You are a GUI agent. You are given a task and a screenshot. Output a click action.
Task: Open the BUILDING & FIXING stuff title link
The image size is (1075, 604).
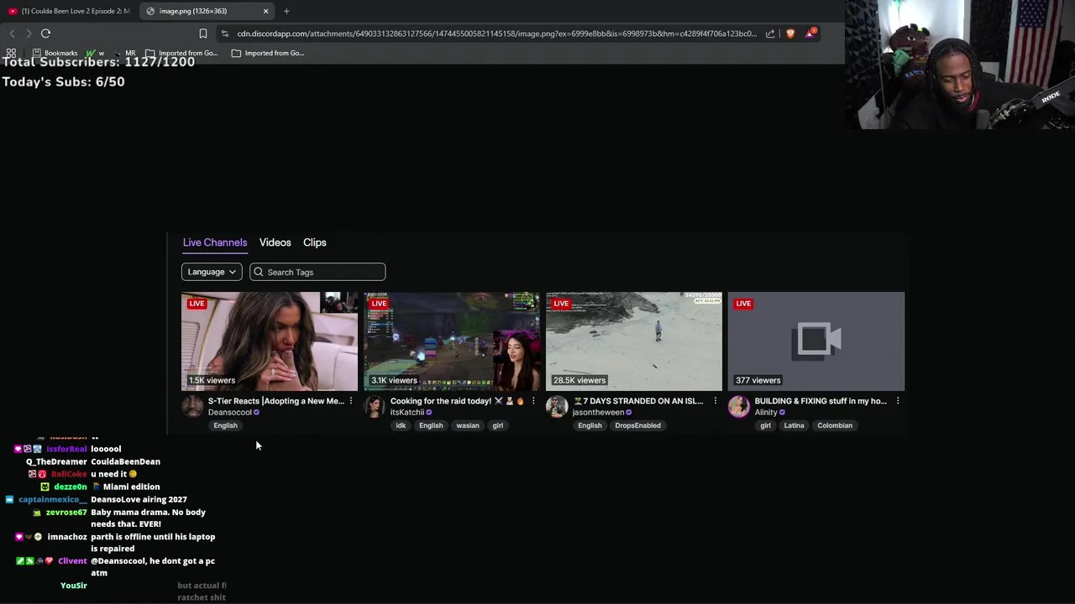point(821,401)
